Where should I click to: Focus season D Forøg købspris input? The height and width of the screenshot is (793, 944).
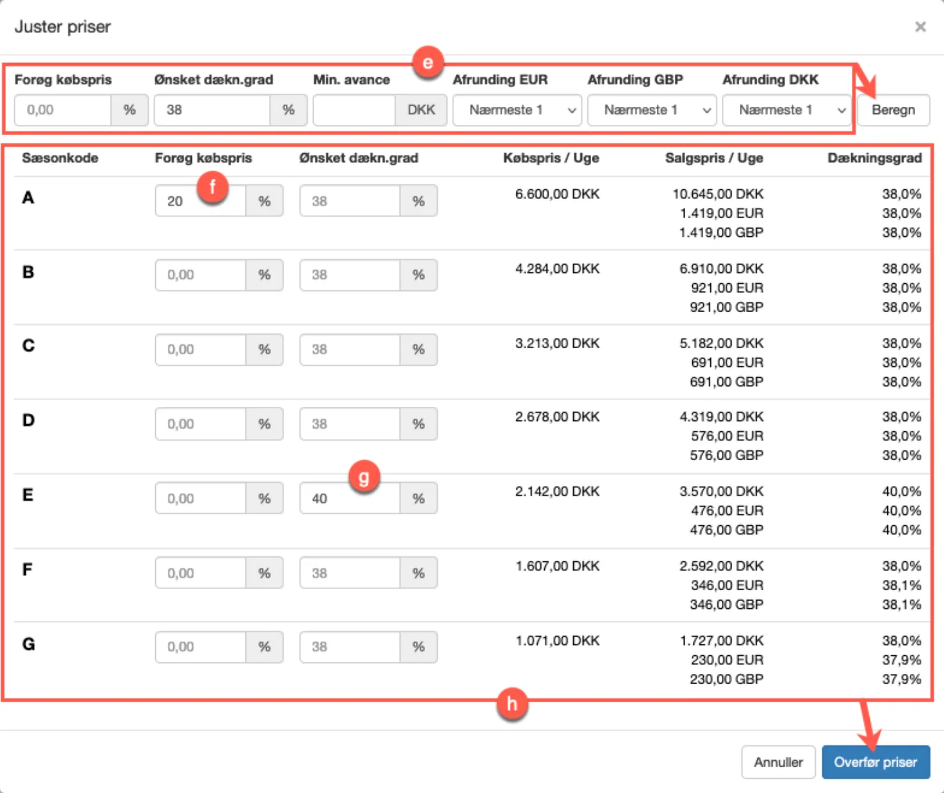pos(200,424)
